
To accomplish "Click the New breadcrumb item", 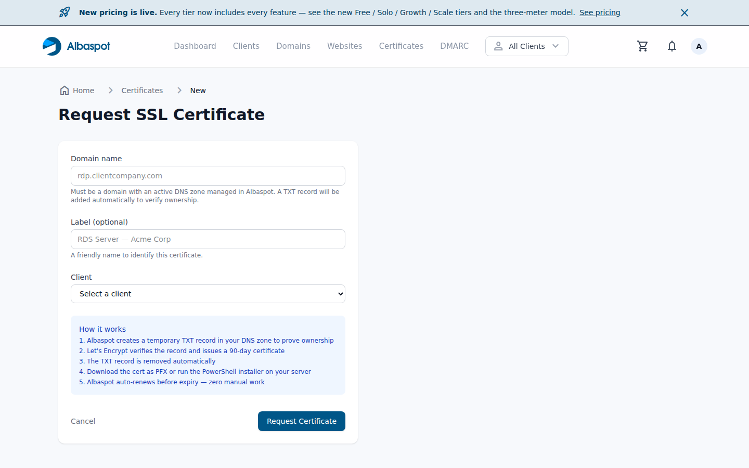I will pyautogui.click(x=198, y=90).
